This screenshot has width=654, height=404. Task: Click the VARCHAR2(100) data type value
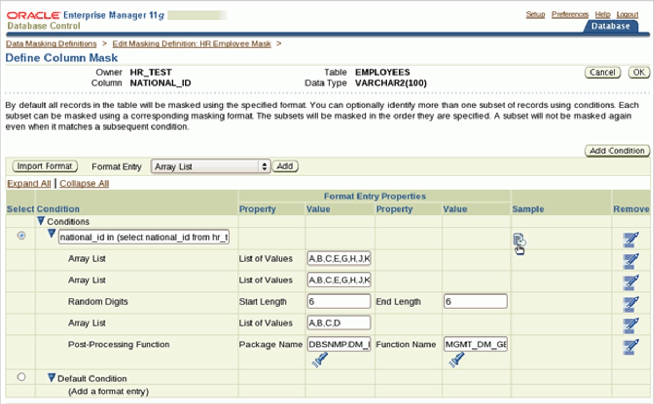click(x=391, y=83)
